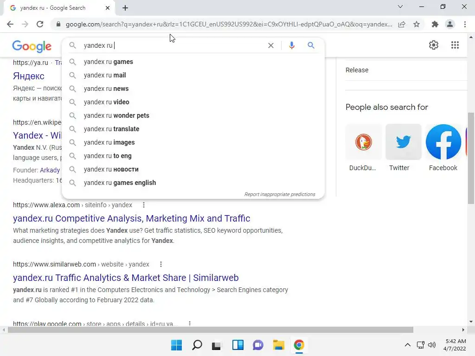Open Яндекс search result link

pyautogui.click(x=29, y=76)
